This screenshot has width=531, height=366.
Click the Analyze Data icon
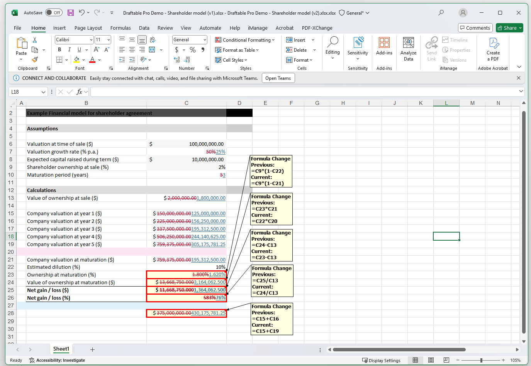(408, 49)
